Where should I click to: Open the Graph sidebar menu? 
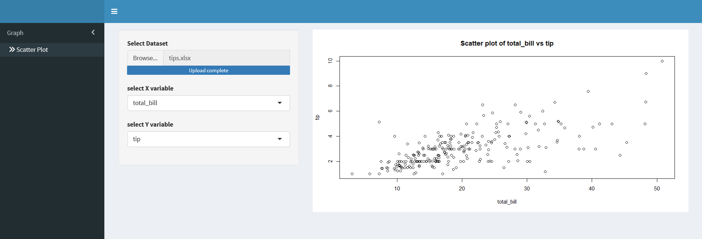[x=15, y=33]
